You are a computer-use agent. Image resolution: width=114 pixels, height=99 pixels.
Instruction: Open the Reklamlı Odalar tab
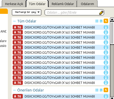pos(63,4)
